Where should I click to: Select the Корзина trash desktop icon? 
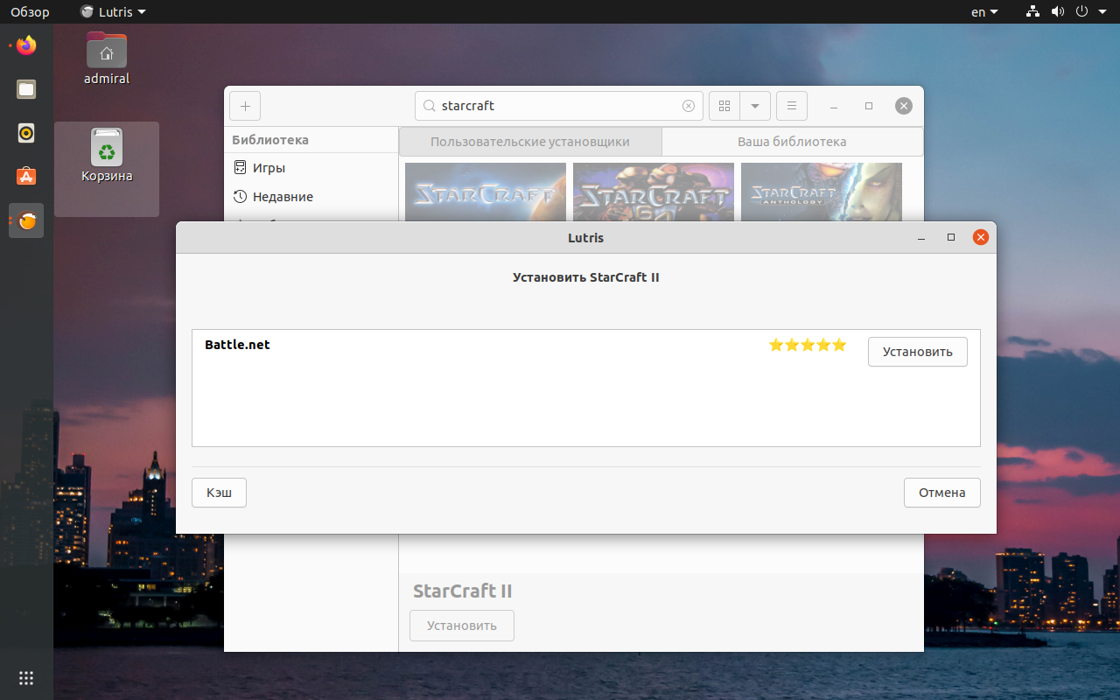[x=107, y=156]
